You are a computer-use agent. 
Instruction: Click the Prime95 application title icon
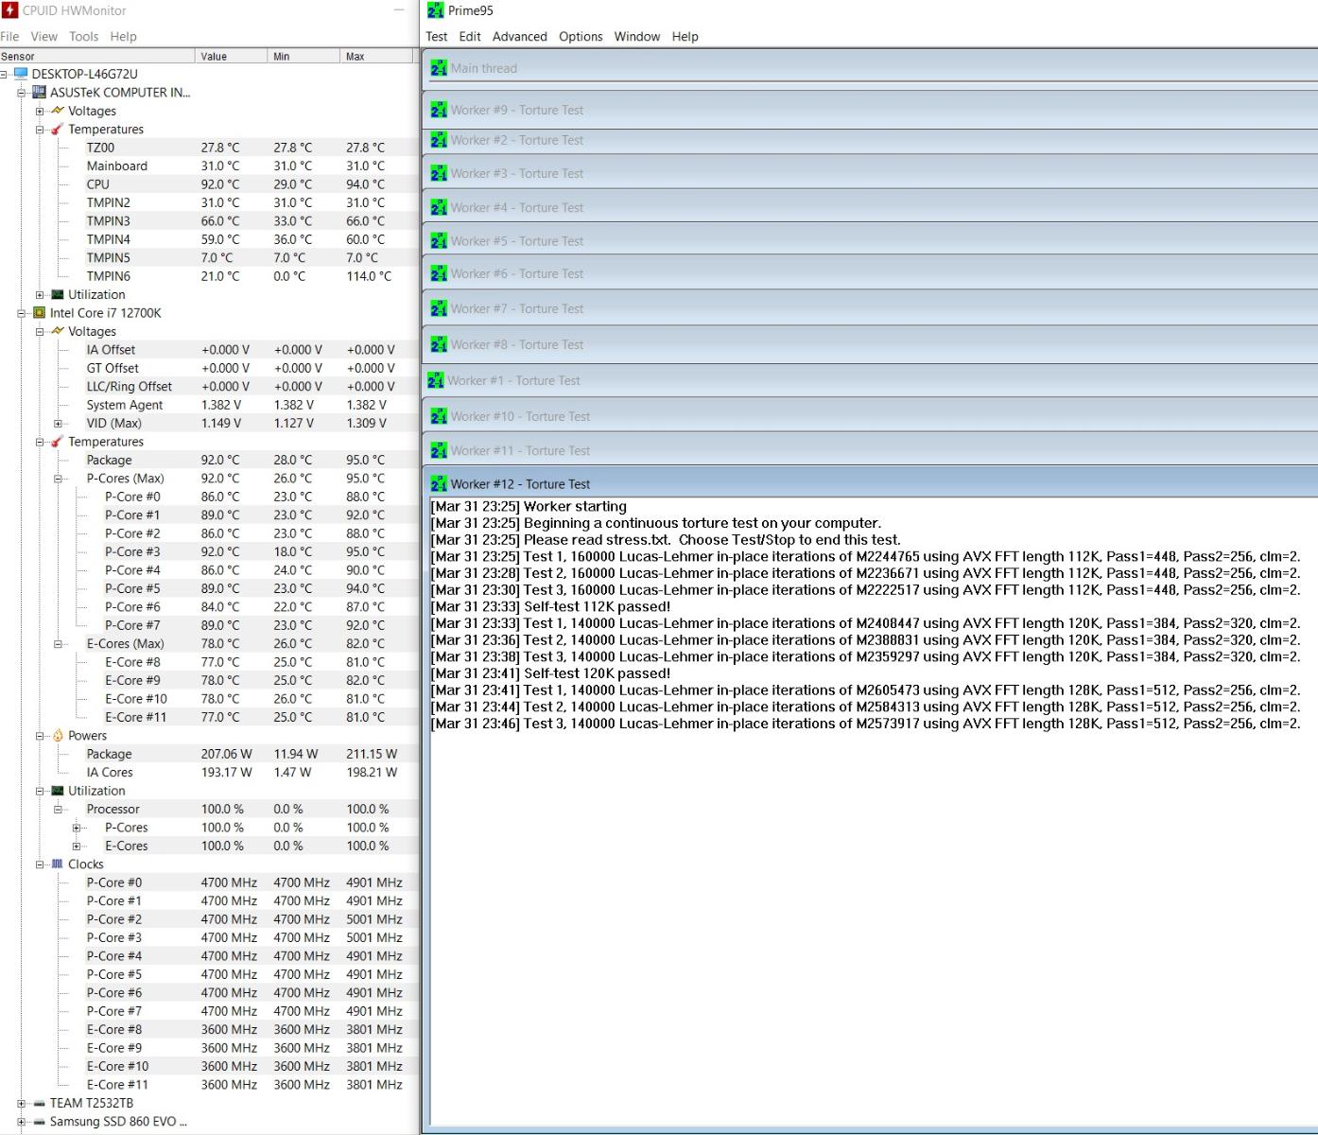[x=435, y=10]
